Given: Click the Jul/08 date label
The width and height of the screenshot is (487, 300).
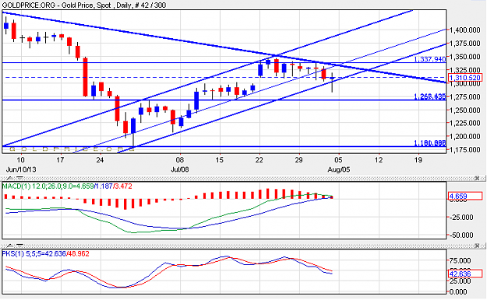Looking at the screenshot, I should (180, 169).
